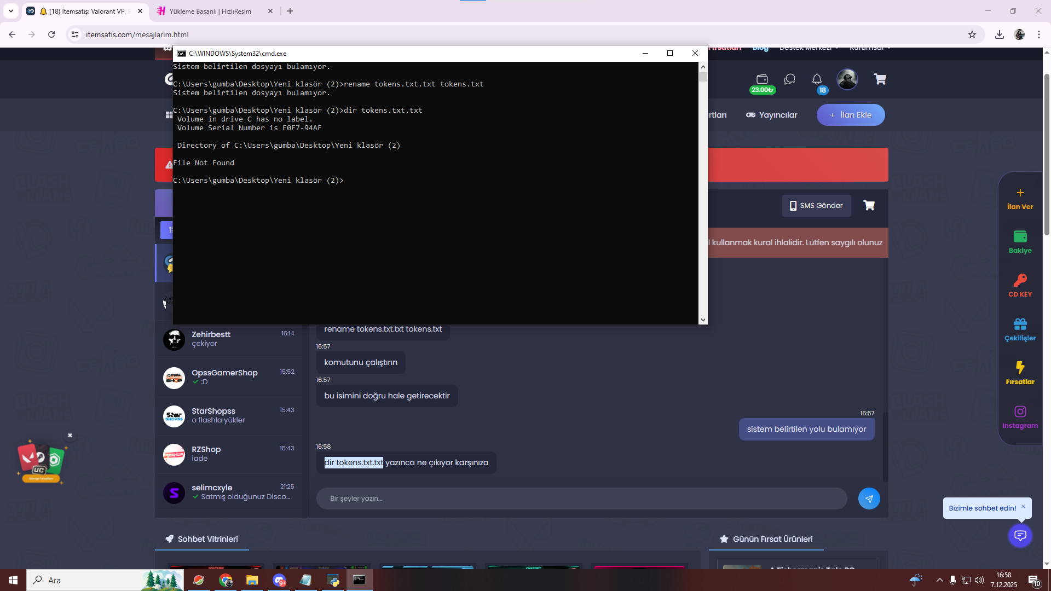Open Instagram link in the right sidebar

pyautogui.click(x=1020, y=418)
